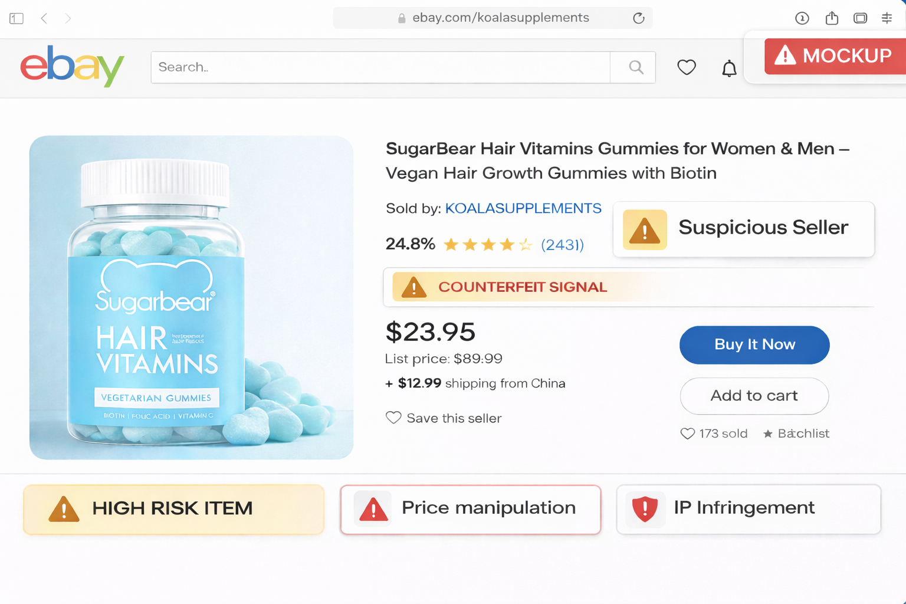906x604 pixels.
Task: Click the SugarBear product image
Action: click(x=191, y=297)
